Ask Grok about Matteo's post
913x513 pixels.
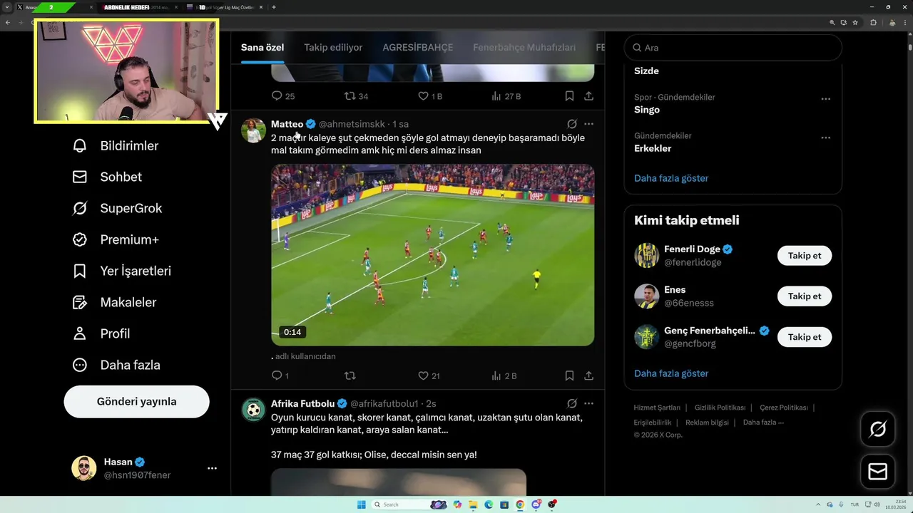pos(571,124)
